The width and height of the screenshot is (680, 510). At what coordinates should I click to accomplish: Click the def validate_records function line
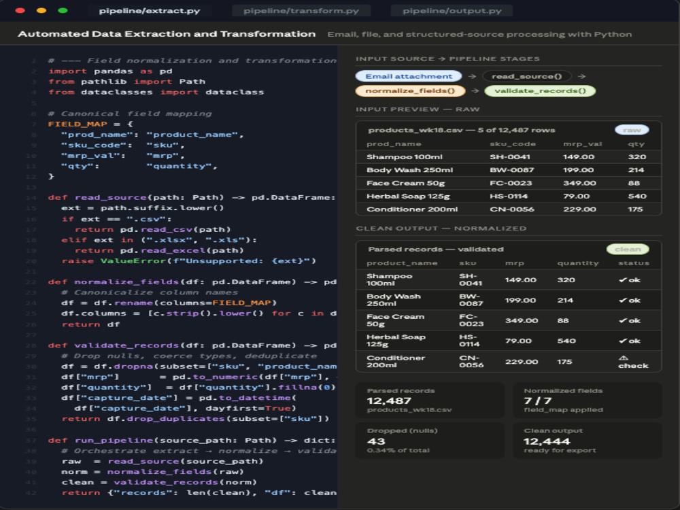coord(192,345)
